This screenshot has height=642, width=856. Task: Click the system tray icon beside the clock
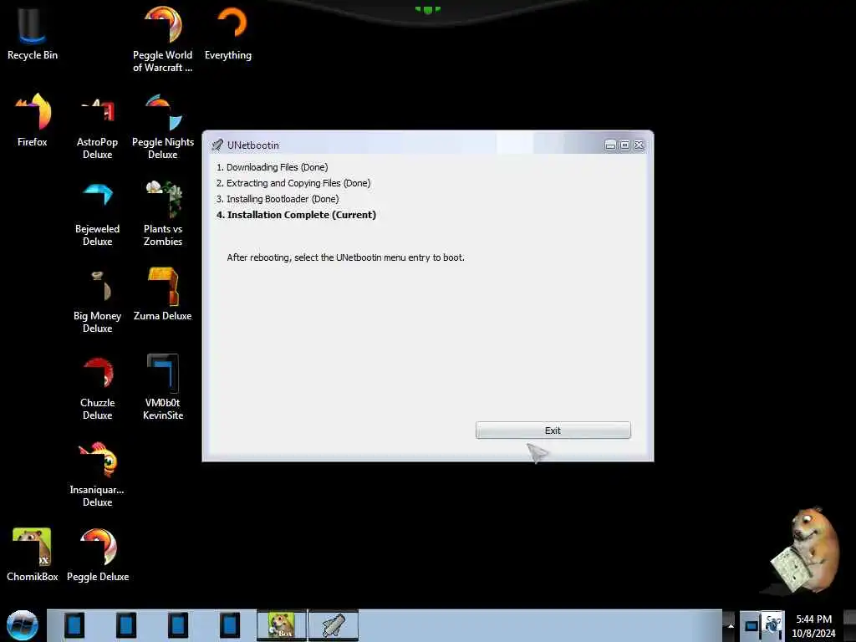(x=772, y=625)
